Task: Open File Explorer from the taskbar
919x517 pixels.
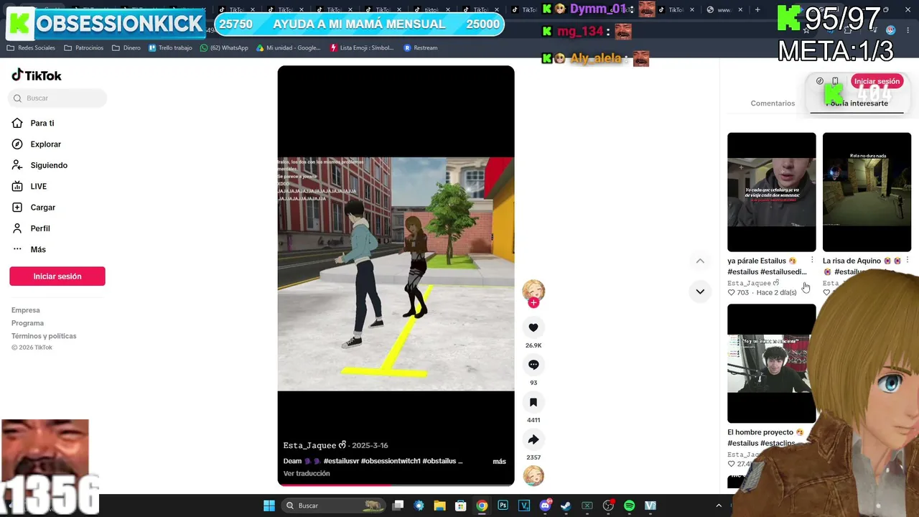Action: pyautogui.click(x=440, y=506)
